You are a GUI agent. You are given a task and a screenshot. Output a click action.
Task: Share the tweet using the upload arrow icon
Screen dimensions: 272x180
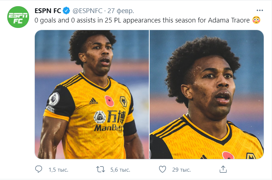[x=224, y=169]
